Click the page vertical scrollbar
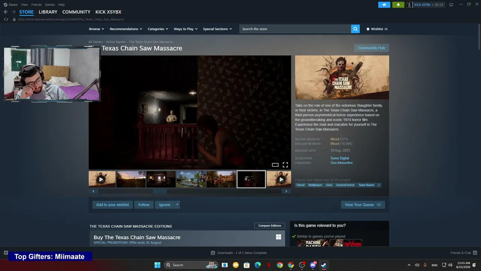 [x=479, y=38]
